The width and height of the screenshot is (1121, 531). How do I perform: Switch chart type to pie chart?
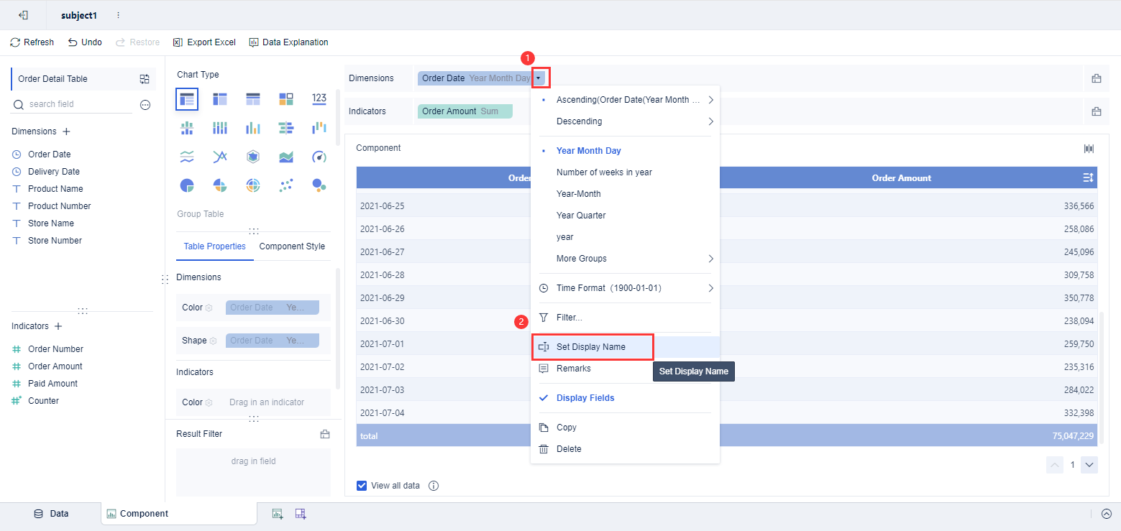[x=186, y=185]
